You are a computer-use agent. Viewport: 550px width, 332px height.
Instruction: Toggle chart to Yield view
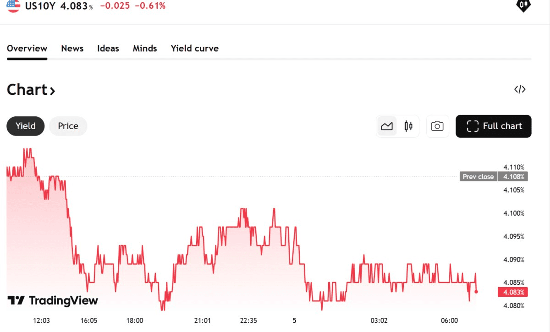point(26,126)
